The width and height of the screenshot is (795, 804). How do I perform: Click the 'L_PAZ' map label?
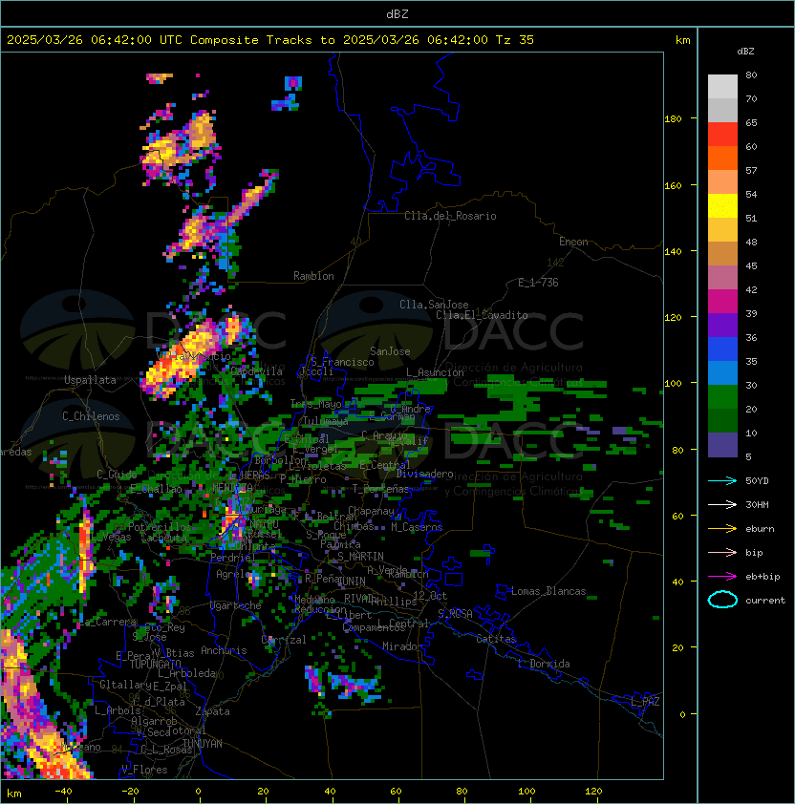[x=645, y=702]
